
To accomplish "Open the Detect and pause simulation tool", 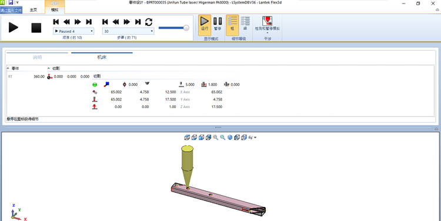I will click(x=267, y=24).
